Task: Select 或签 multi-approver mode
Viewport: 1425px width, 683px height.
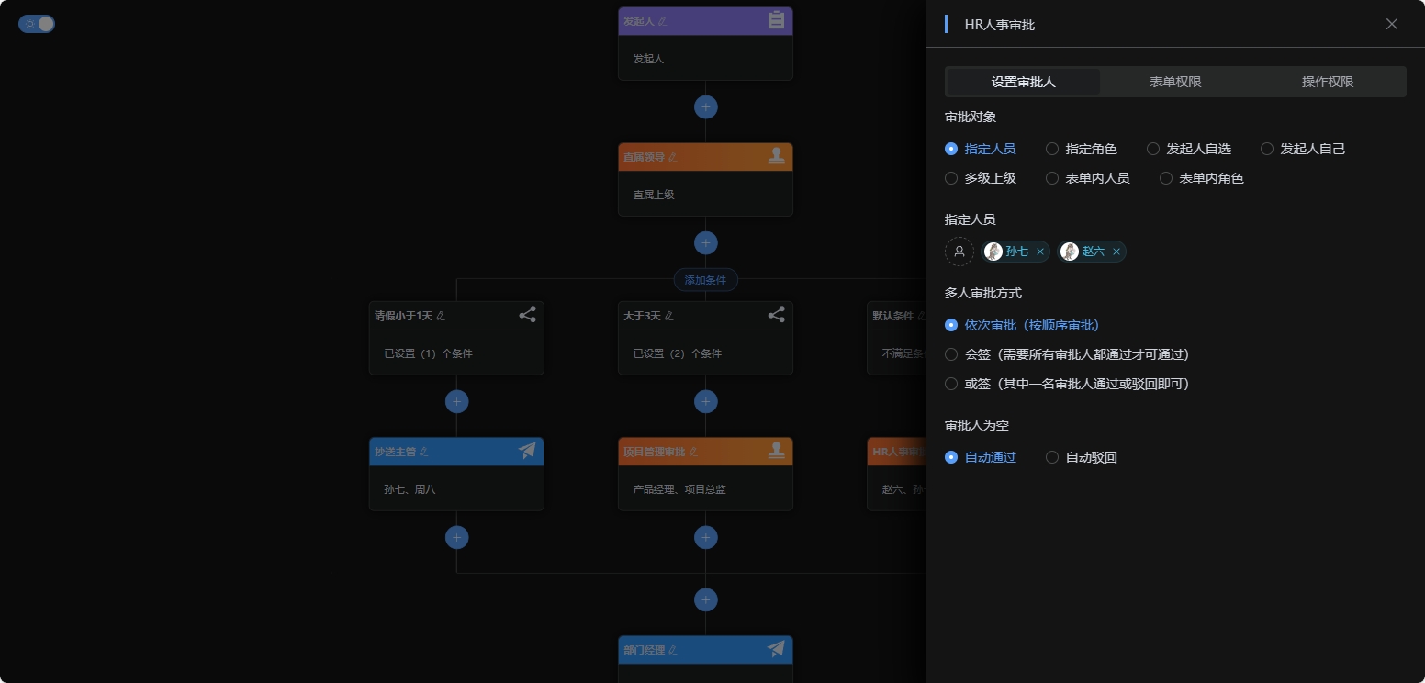Action: pyautogui.click(x=951, y=384)
